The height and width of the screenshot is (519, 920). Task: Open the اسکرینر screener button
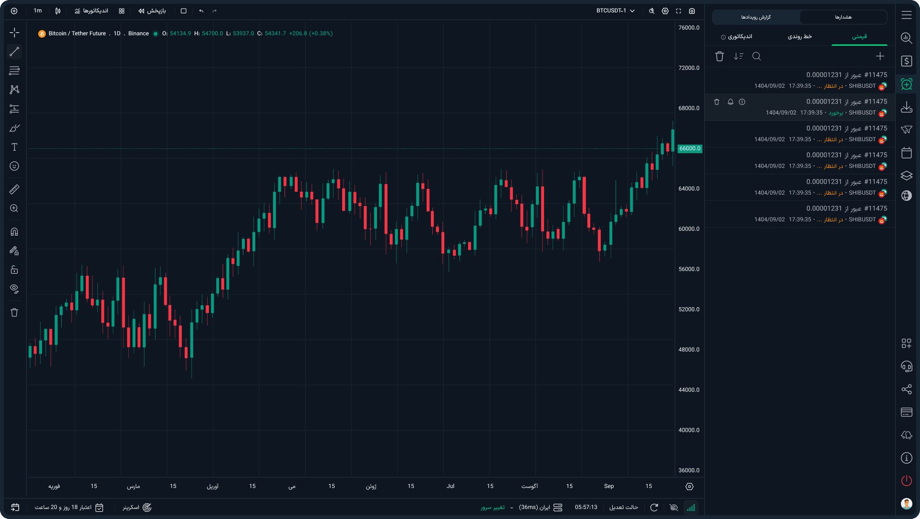pos(137,507)
